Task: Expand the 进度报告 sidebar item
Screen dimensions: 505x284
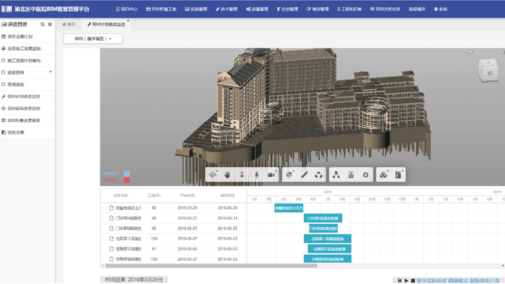Action: tap(50, 72)
